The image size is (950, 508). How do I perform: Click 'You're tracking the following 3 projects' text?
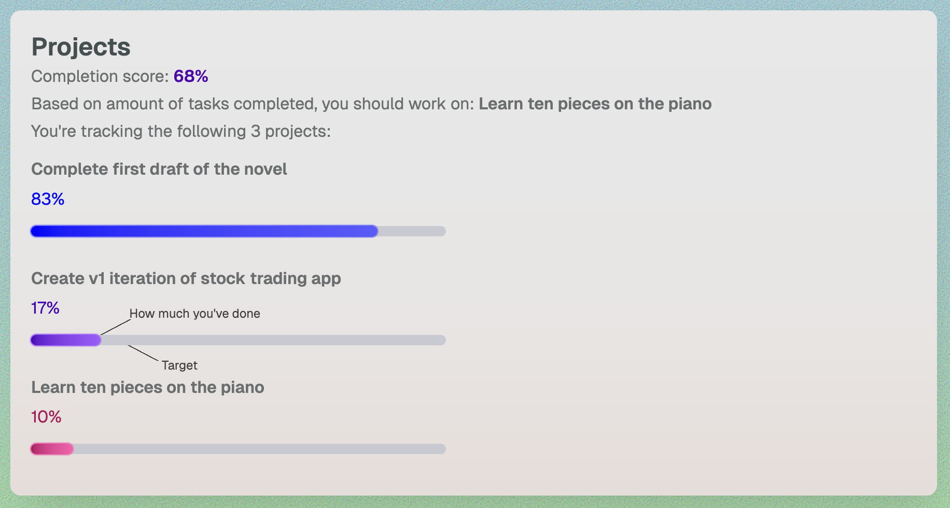pos(180,131)
